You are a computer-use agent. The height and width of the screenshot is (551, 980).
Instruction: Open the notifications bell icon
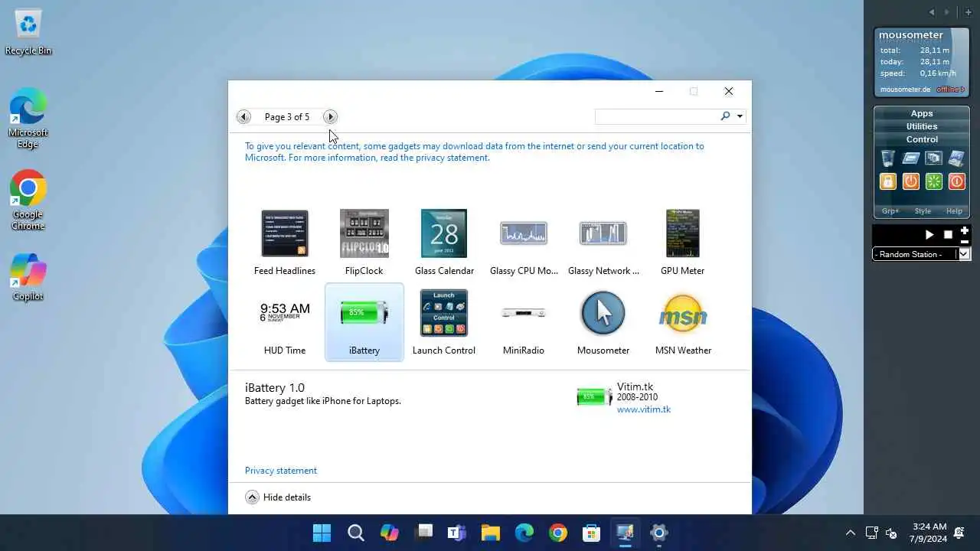pyautogui.click(x=959, y=533)
